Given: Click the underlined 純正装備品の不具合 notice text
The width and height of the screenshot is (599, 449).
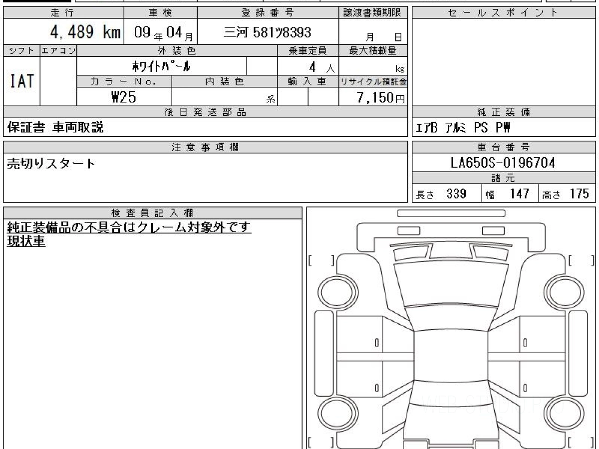Looking at the screenshot, I should pyautogui.click(x=129, y=227).
